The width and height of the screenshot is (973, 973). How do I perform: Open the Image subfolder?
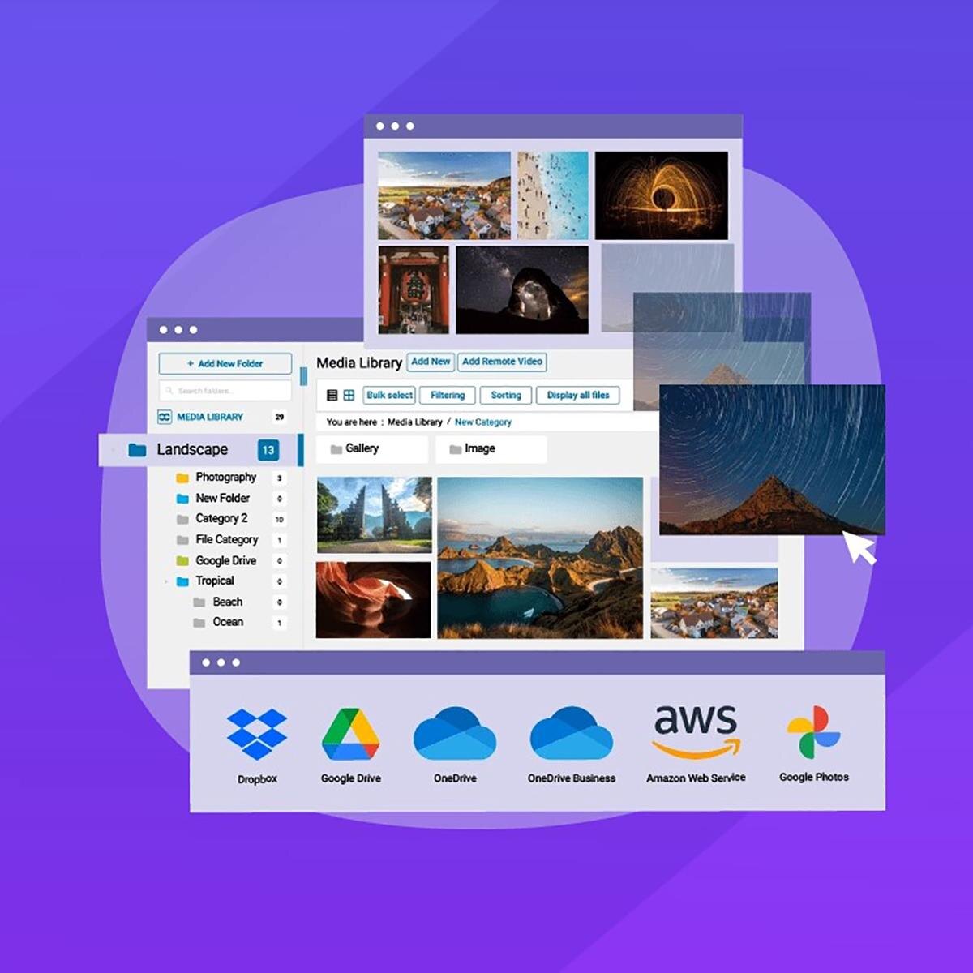pyautogui.click(x=491, y=449)
